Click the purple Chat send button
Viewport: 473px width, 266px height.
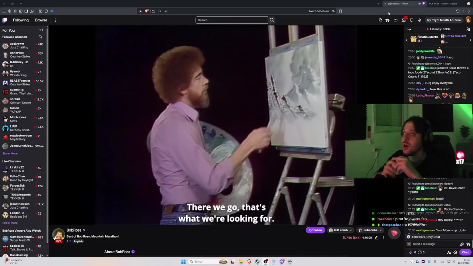(x=465, y=252)
